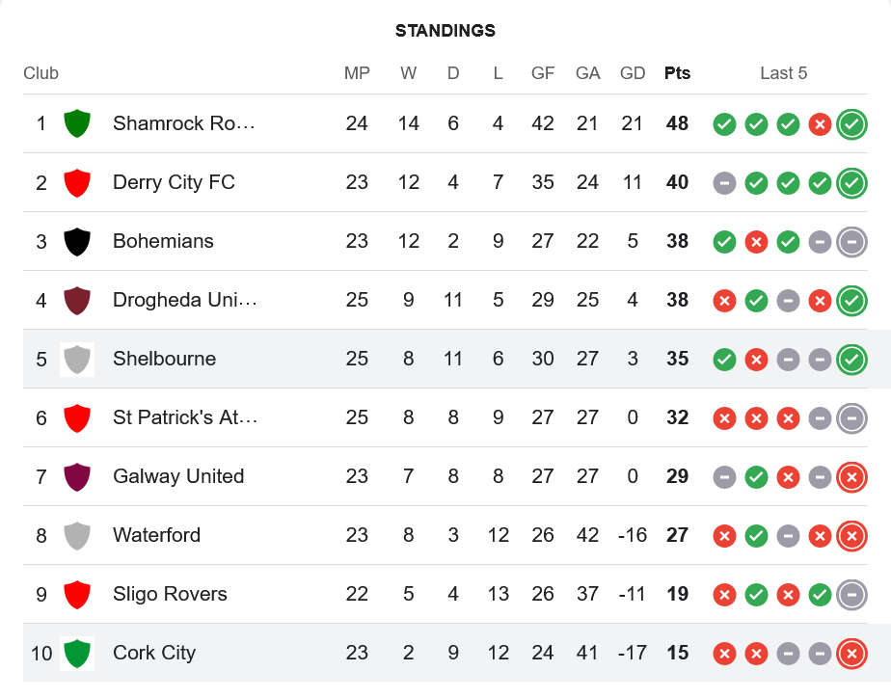
Task: Click Waterford's most recent loss icon
Action: click(x=850, y=535)
